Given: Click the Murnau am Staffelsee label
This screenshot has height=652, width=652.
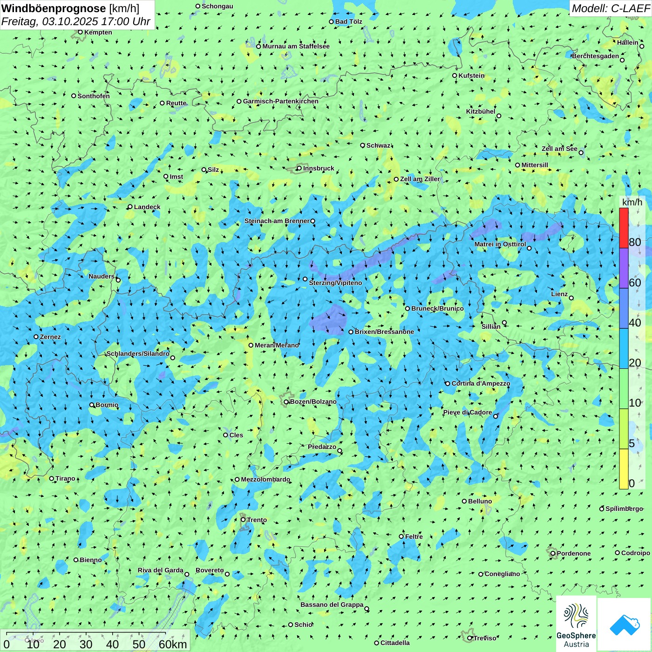Looking at the screenshot, I should point(296,46).
